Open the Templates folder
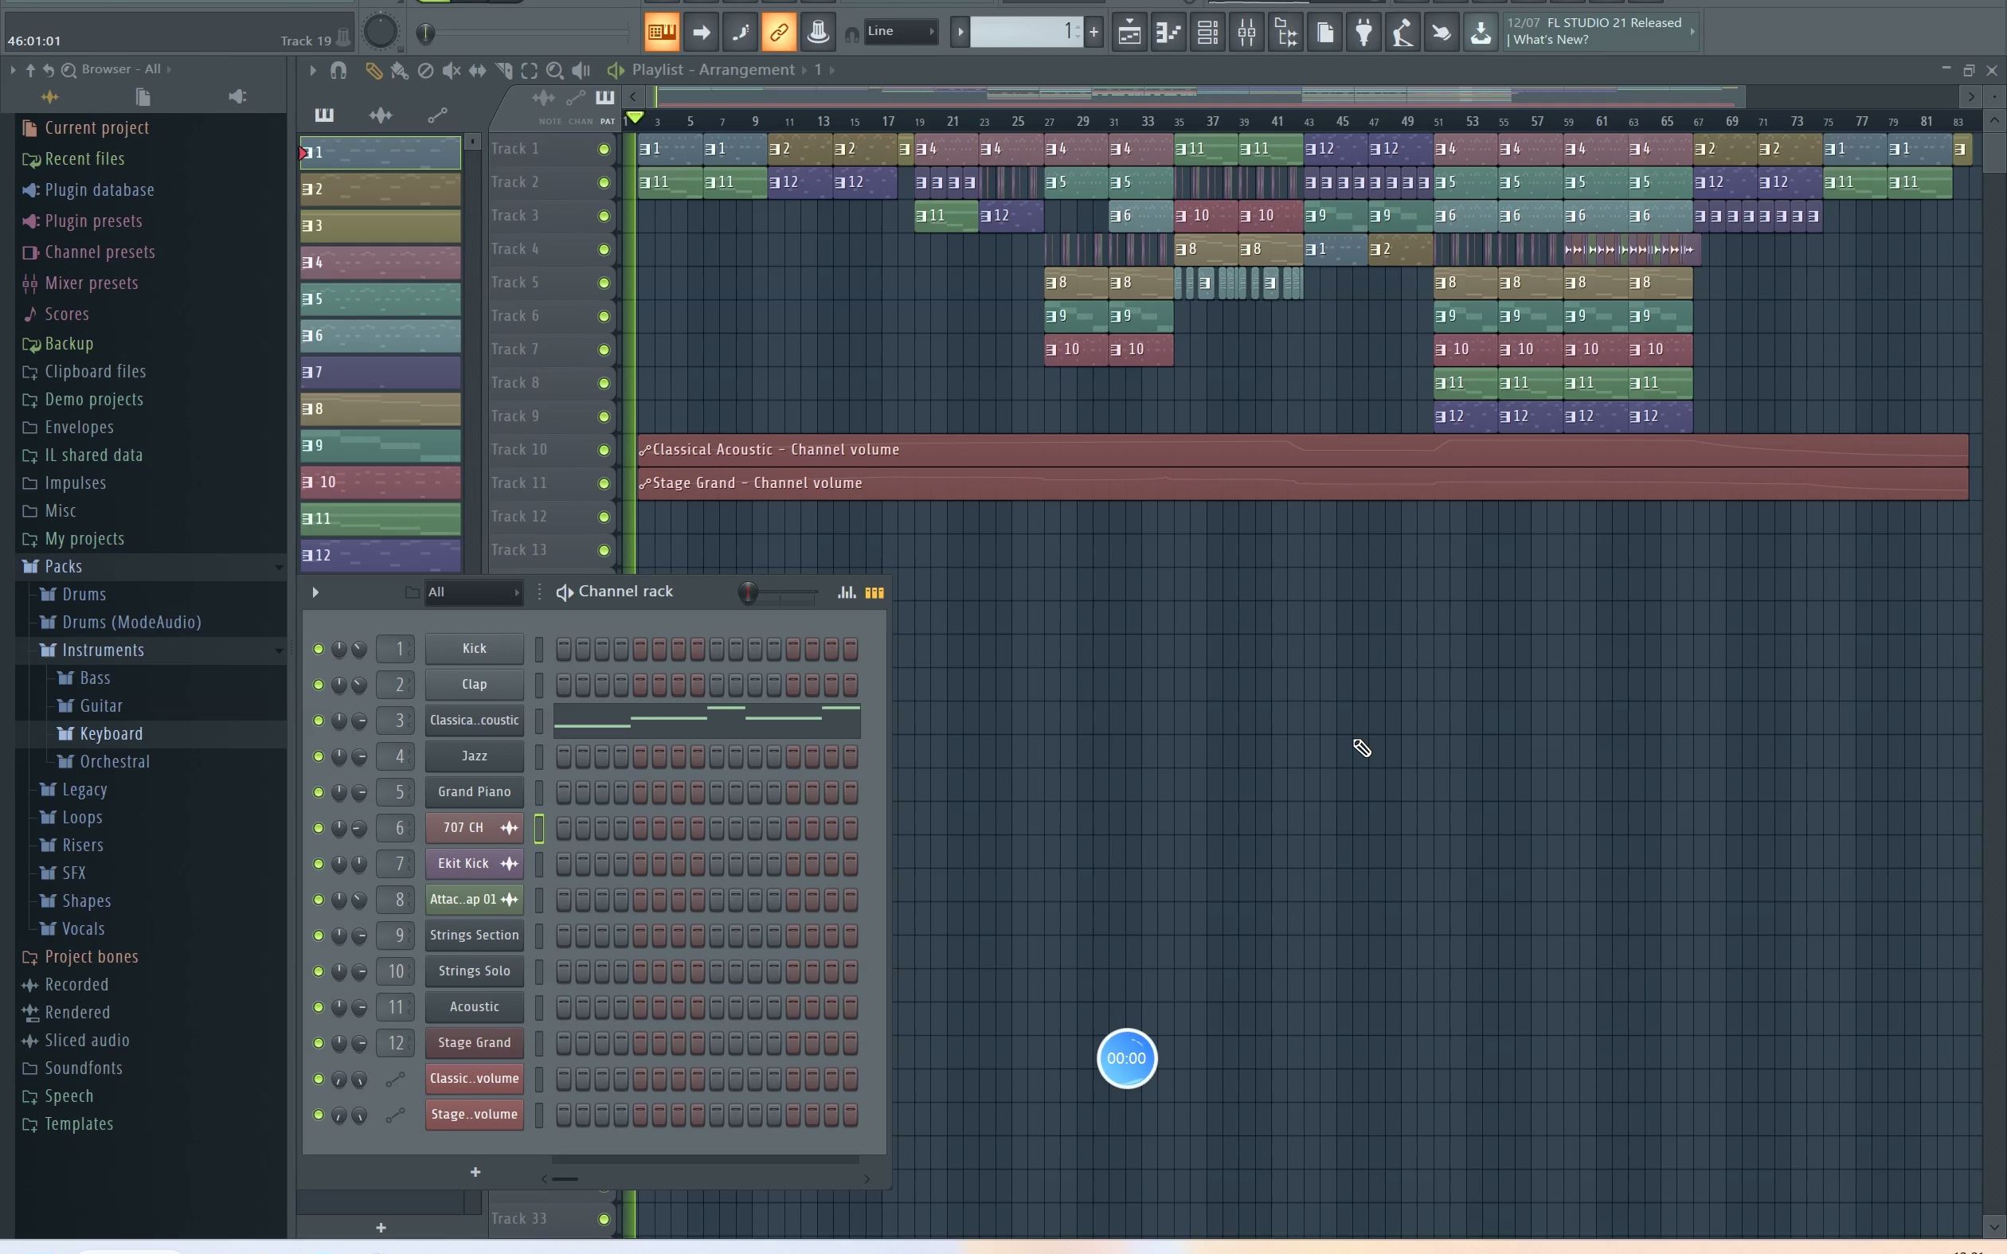The image size is (2007, 1254). pyautogui.click(x=79, y=1123)
